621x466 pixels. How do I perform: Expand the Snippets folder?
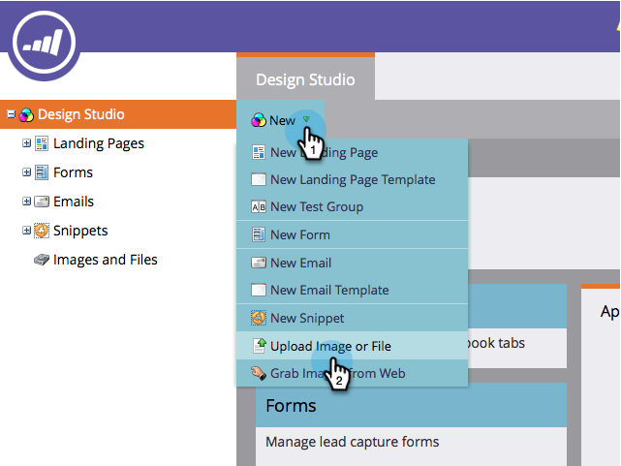(26, 231)
